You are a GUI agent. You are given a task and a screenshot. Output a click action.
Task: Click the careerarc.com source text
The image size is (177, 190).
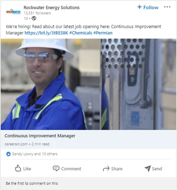click(16, 144)
